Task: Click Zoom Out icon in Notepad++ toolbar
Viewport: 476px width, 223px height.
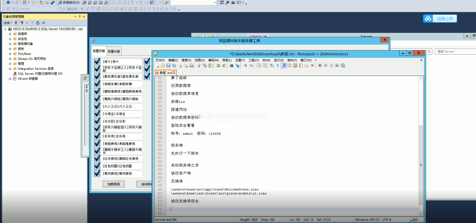Action: point(251,65)
